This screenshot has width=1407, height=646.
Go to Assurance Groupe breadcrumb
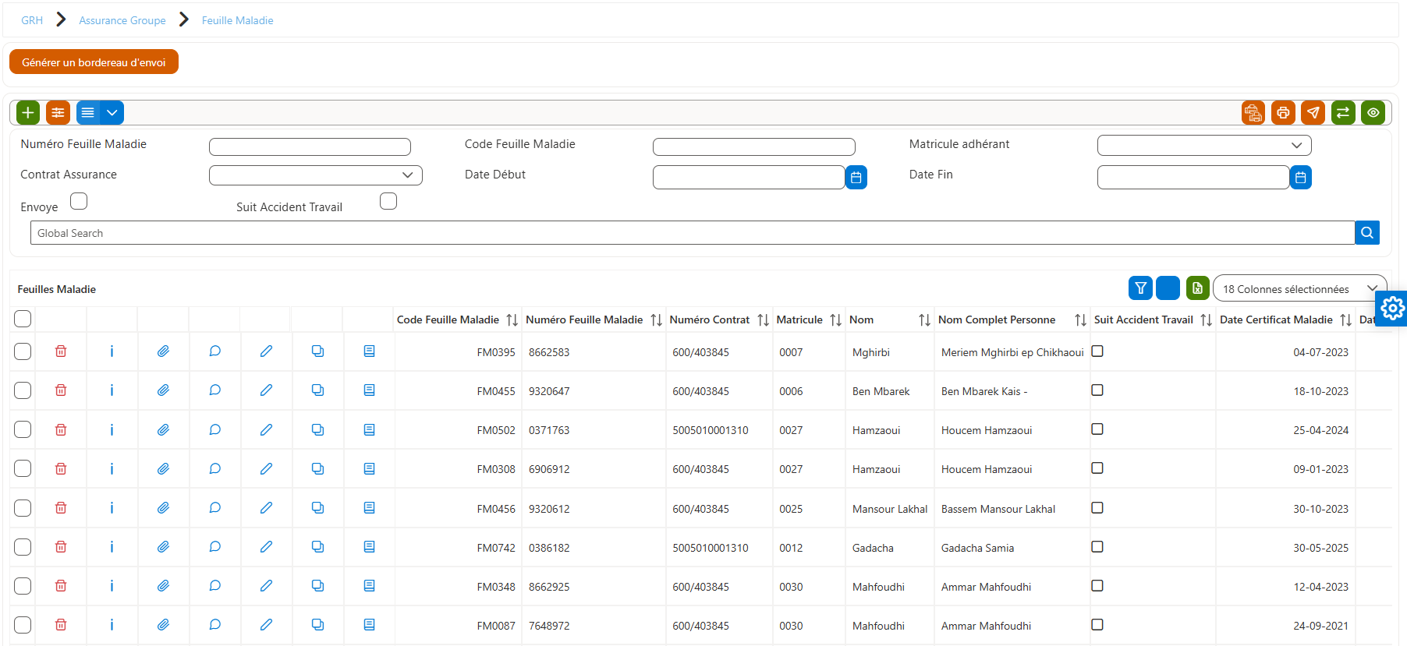click(122, 20)
